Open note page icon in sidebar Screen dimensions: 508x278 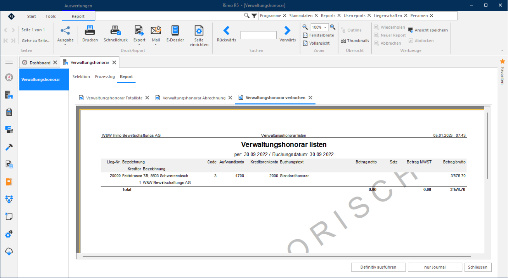pos(9,217)
